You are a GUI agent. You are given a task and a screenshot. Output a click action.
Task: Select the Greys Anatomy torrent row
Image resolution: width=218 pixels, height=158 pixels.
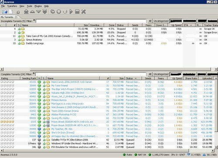point(109,40)
